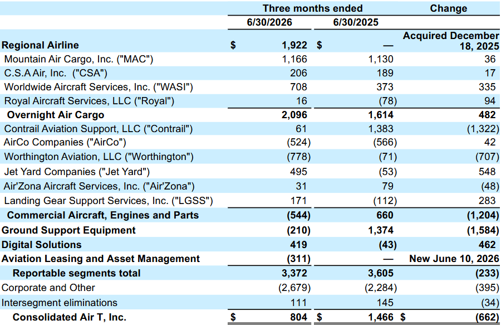The height and width of the screenshot is (325, 501).
Task: Select the Air'Zona Aircraft Services, Inc. label
Action: click(99, 186)
